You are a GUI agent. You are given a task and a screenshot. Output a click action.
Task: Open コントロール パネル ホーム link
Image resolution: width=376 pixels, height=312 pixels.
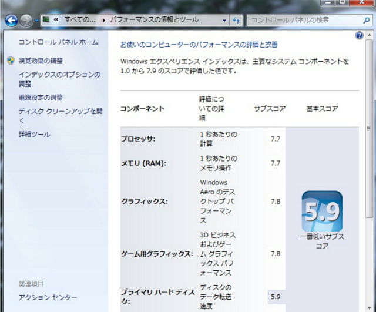(59, 42)
